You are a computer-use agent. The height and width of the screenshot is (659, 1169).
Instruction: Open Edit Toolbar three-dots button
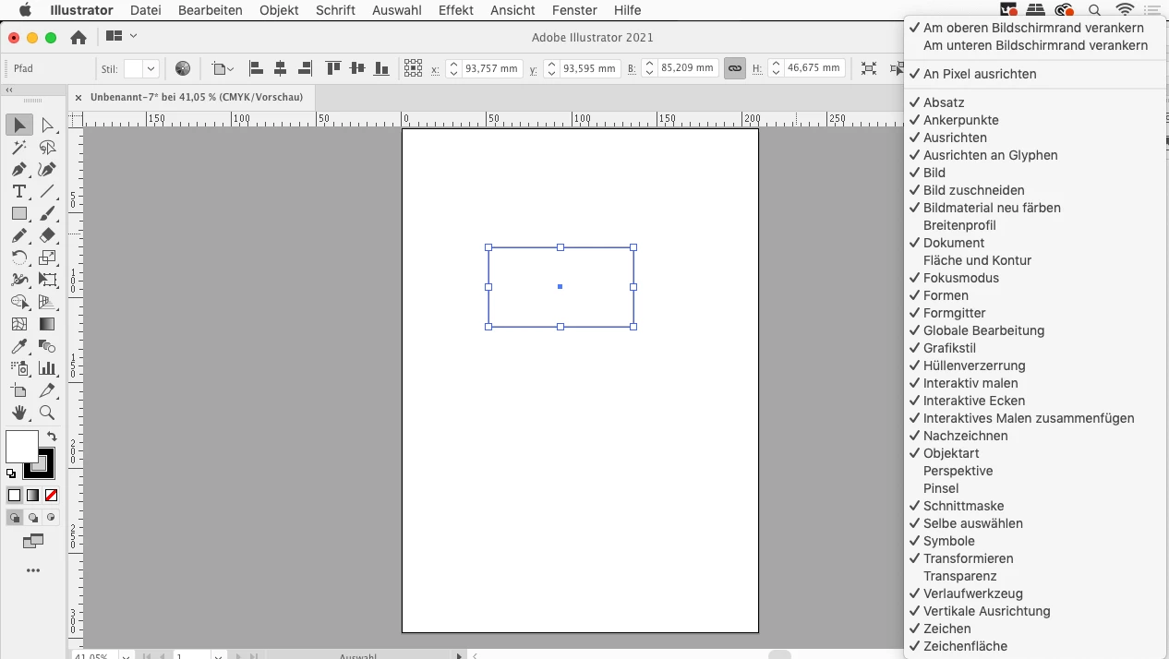(x=33, y=571)
